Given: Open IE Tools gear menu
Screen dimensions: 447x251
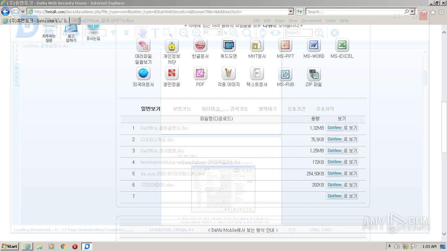Looking at the screenshot, I should [x=441, y=12].
